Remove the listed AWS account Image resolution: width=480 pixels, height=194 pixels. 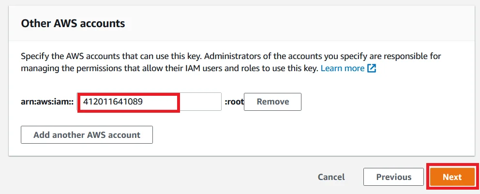pos(272,102)
